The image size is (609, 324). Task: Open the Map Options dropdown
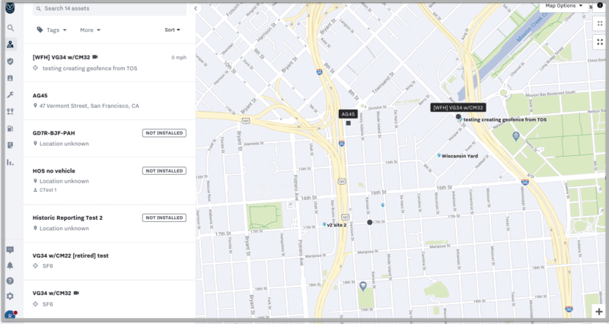click(x=564, y=5)
